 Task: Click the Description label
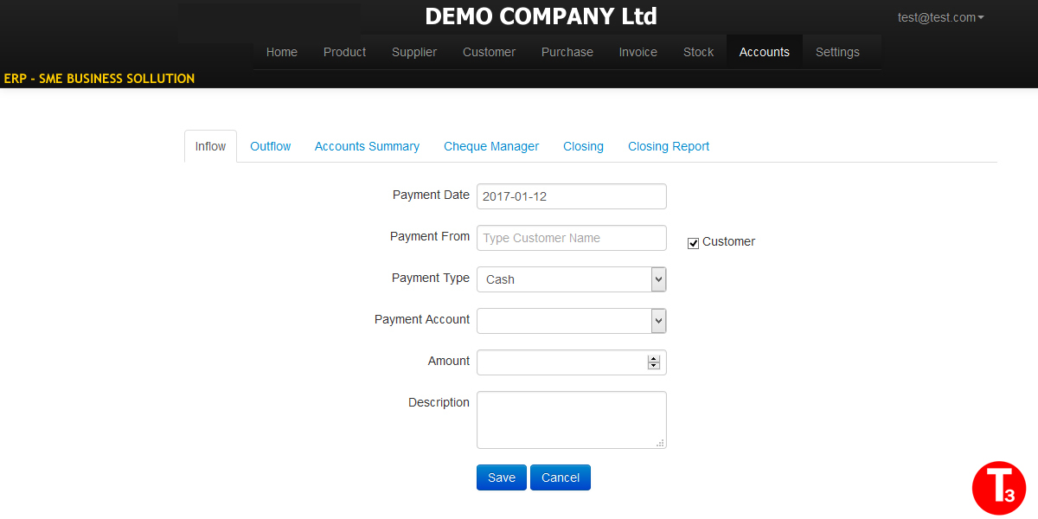coord(439,402)
